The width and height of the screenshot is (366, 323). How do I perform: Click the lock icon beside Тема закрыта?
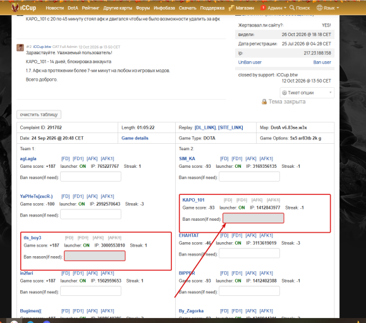coord(264,102)
